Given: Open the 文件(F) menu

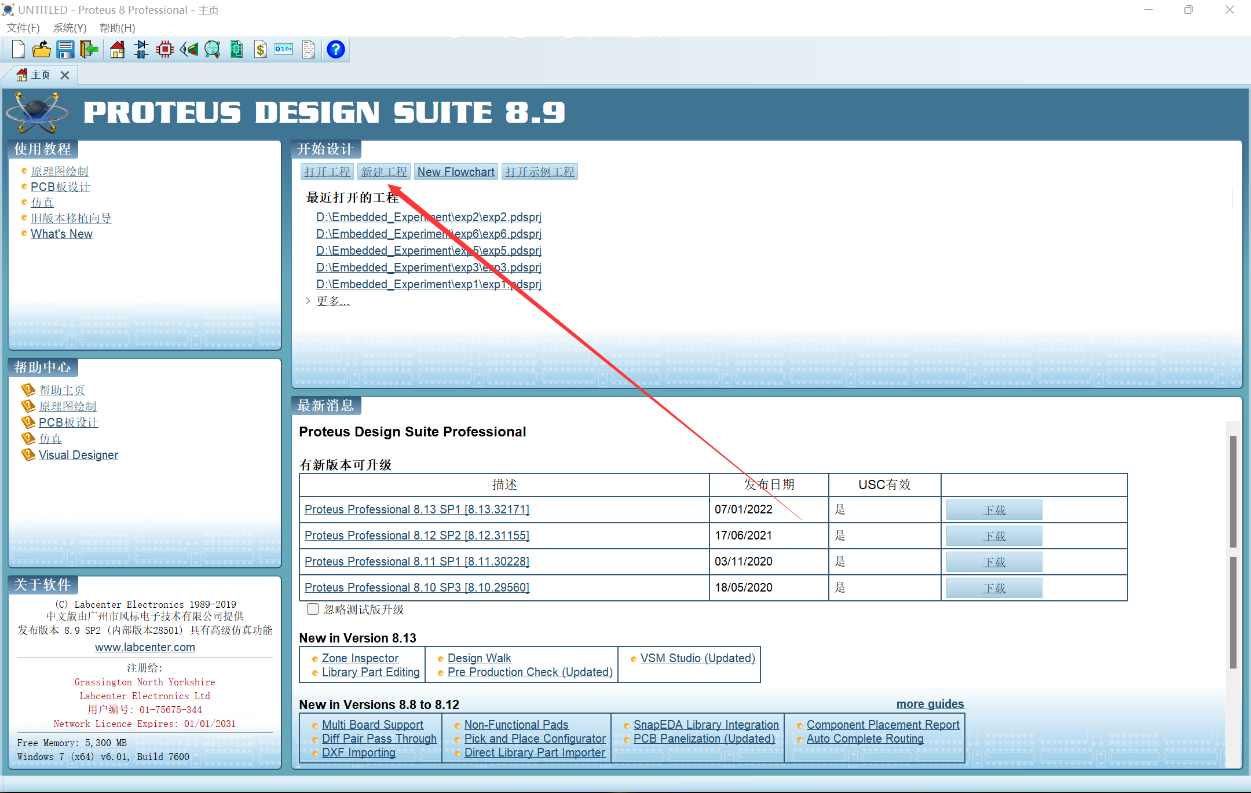Looking at the screenshot, I should pyautogui.click(x=23, y=28).
